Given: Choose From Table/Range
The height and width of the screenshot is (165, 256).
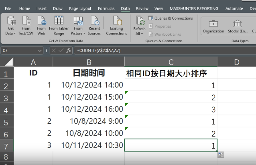Looking at the screenshot, I should tap(59, 26).
